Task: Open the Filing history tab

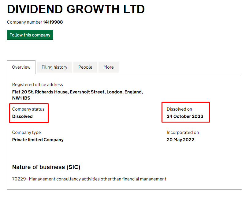Action: click(x=54, y=67)
